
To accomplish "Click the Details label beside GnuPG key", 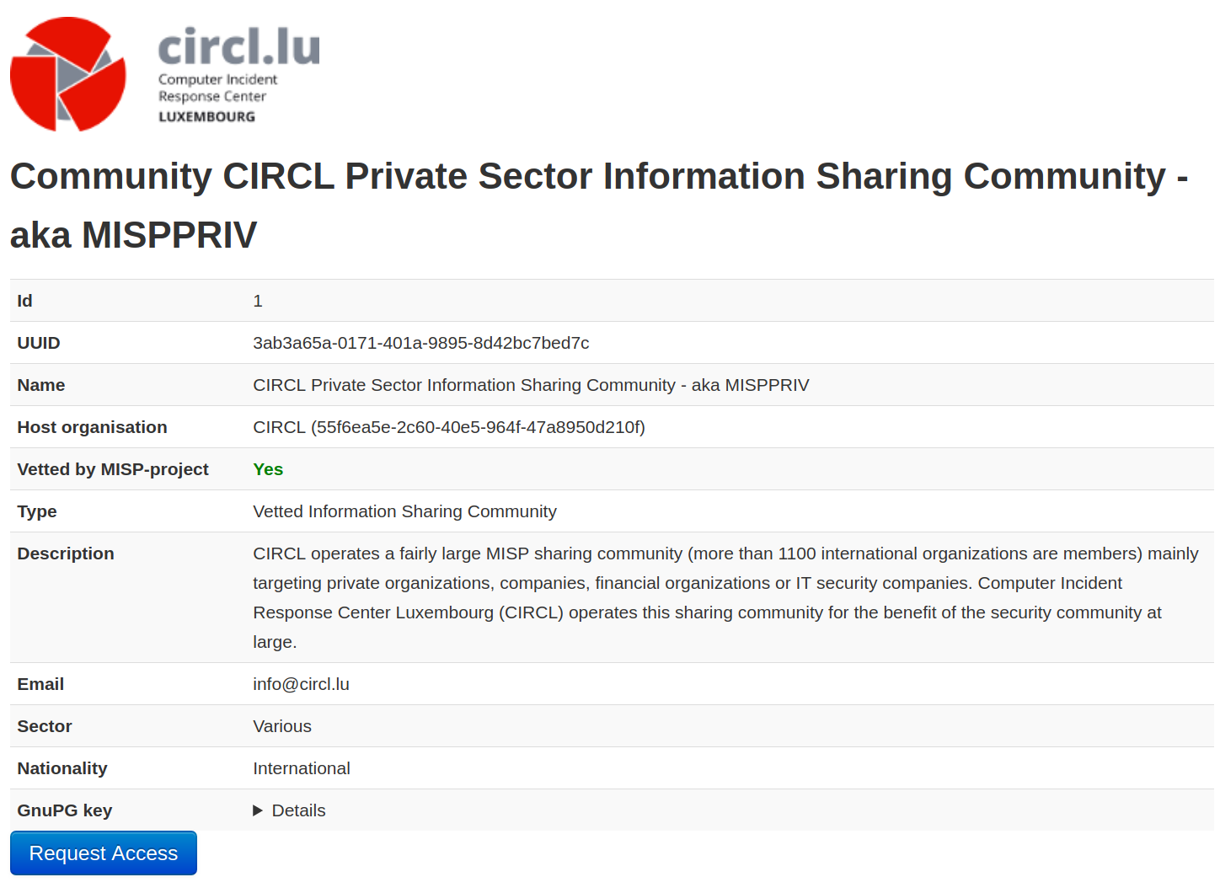I will (298, 810).
